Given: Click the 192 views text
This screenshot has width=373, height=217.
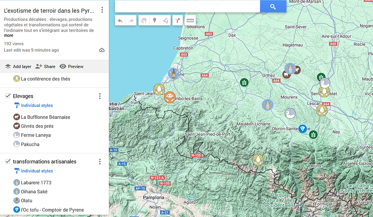Looking at the screenshot, I should click(x=14, y=44).
